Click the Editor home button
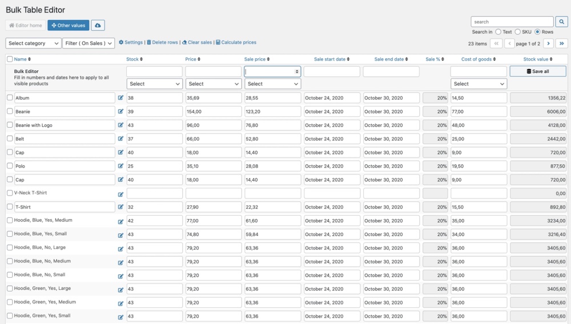 [26, 25]
